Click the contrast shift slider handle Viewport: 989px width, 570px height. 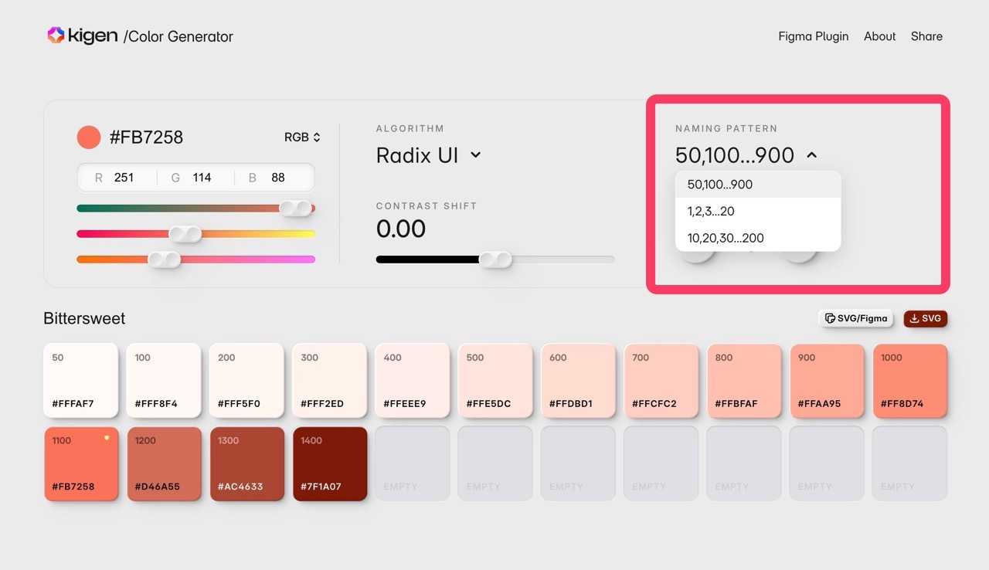pyautogui.click(x=495, y=260)
